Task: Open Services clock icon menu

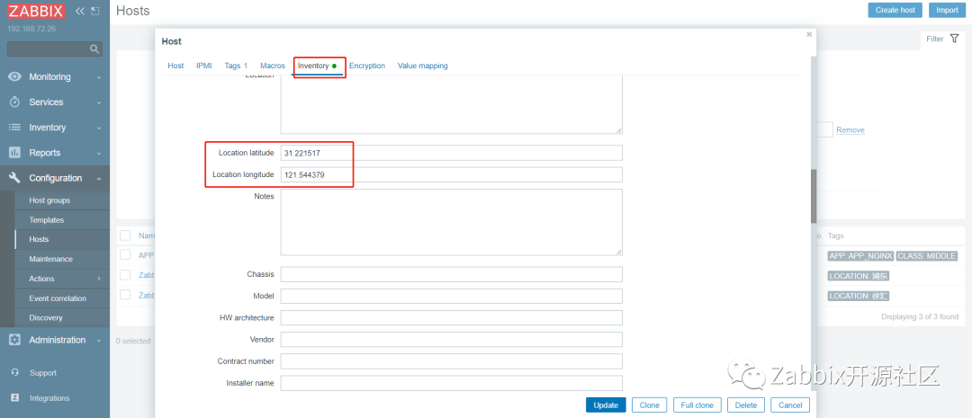Action: (14, 102)
